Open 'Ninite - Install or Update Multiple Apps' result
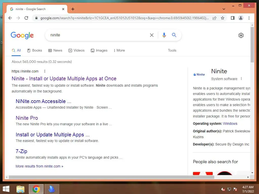 (x=64, y=79)
